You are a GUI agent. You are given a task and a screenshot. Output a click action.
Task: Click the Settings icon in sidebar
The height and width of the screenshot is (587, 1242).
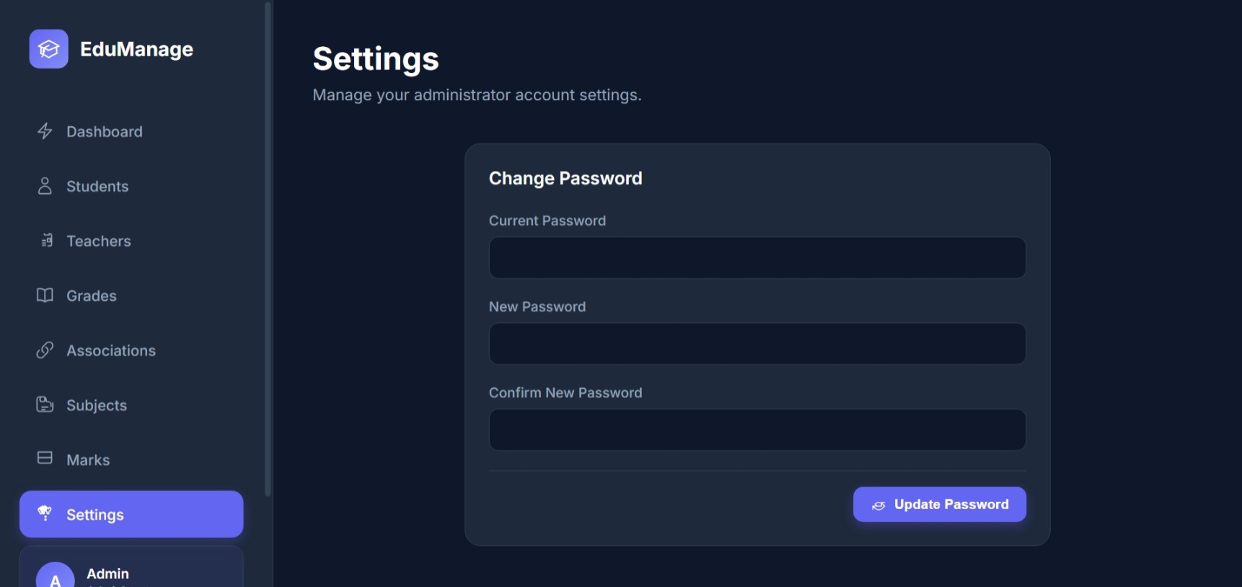[x=45, y=513]
